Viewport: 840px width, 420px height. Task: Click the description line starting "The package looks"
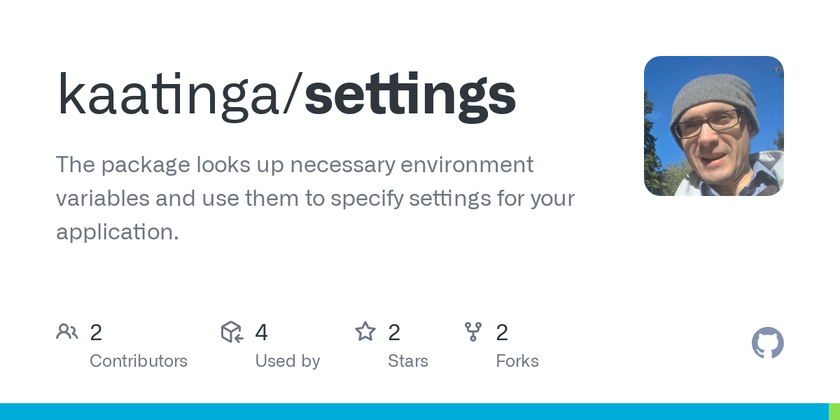coord(294,165)
